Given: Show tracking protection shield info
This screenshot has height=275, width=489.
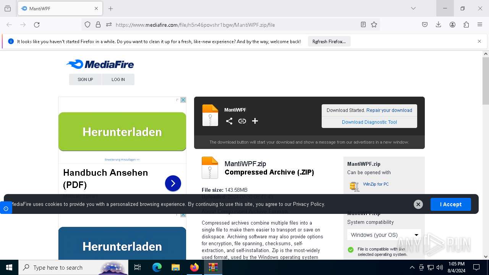Looking at the screenshot, I should pos(87,24).
